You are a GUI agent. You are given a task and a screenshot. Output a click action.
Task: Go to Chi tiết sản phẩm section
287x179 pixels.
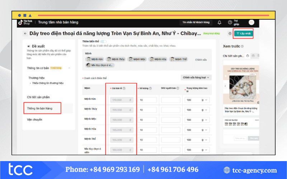[x=38, y=97]
